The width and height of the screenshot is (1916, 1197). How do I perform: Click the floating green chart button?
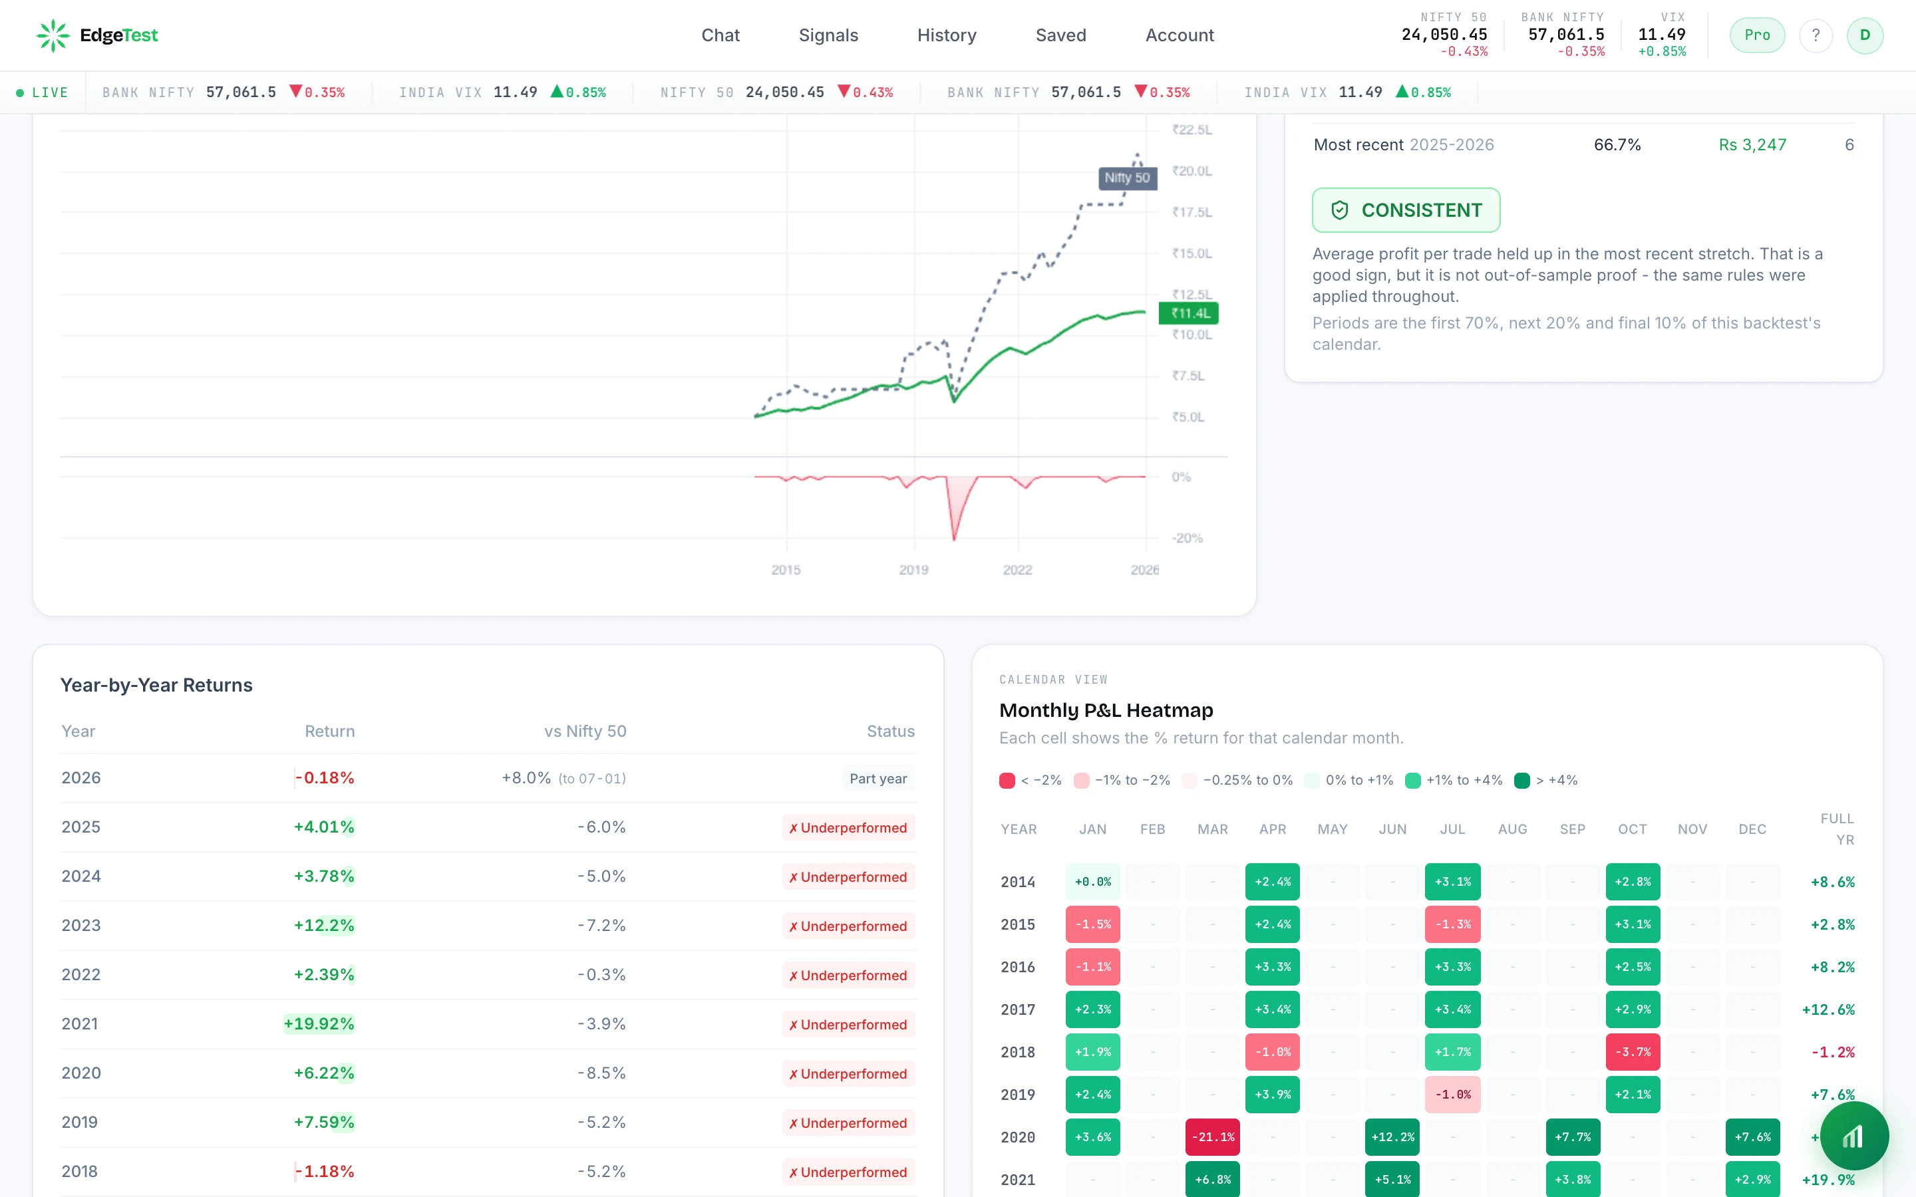(1853, 1135)
